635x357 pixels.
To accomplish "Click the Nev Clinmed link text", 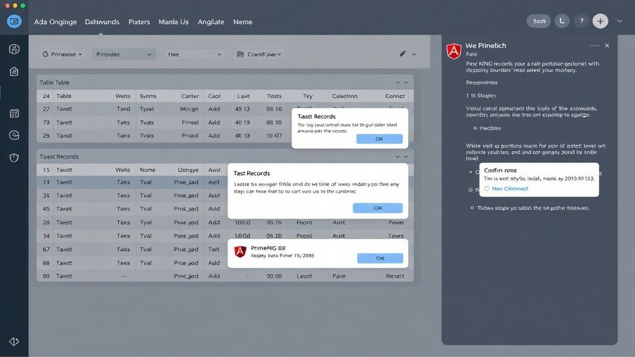I will point(510,188).
